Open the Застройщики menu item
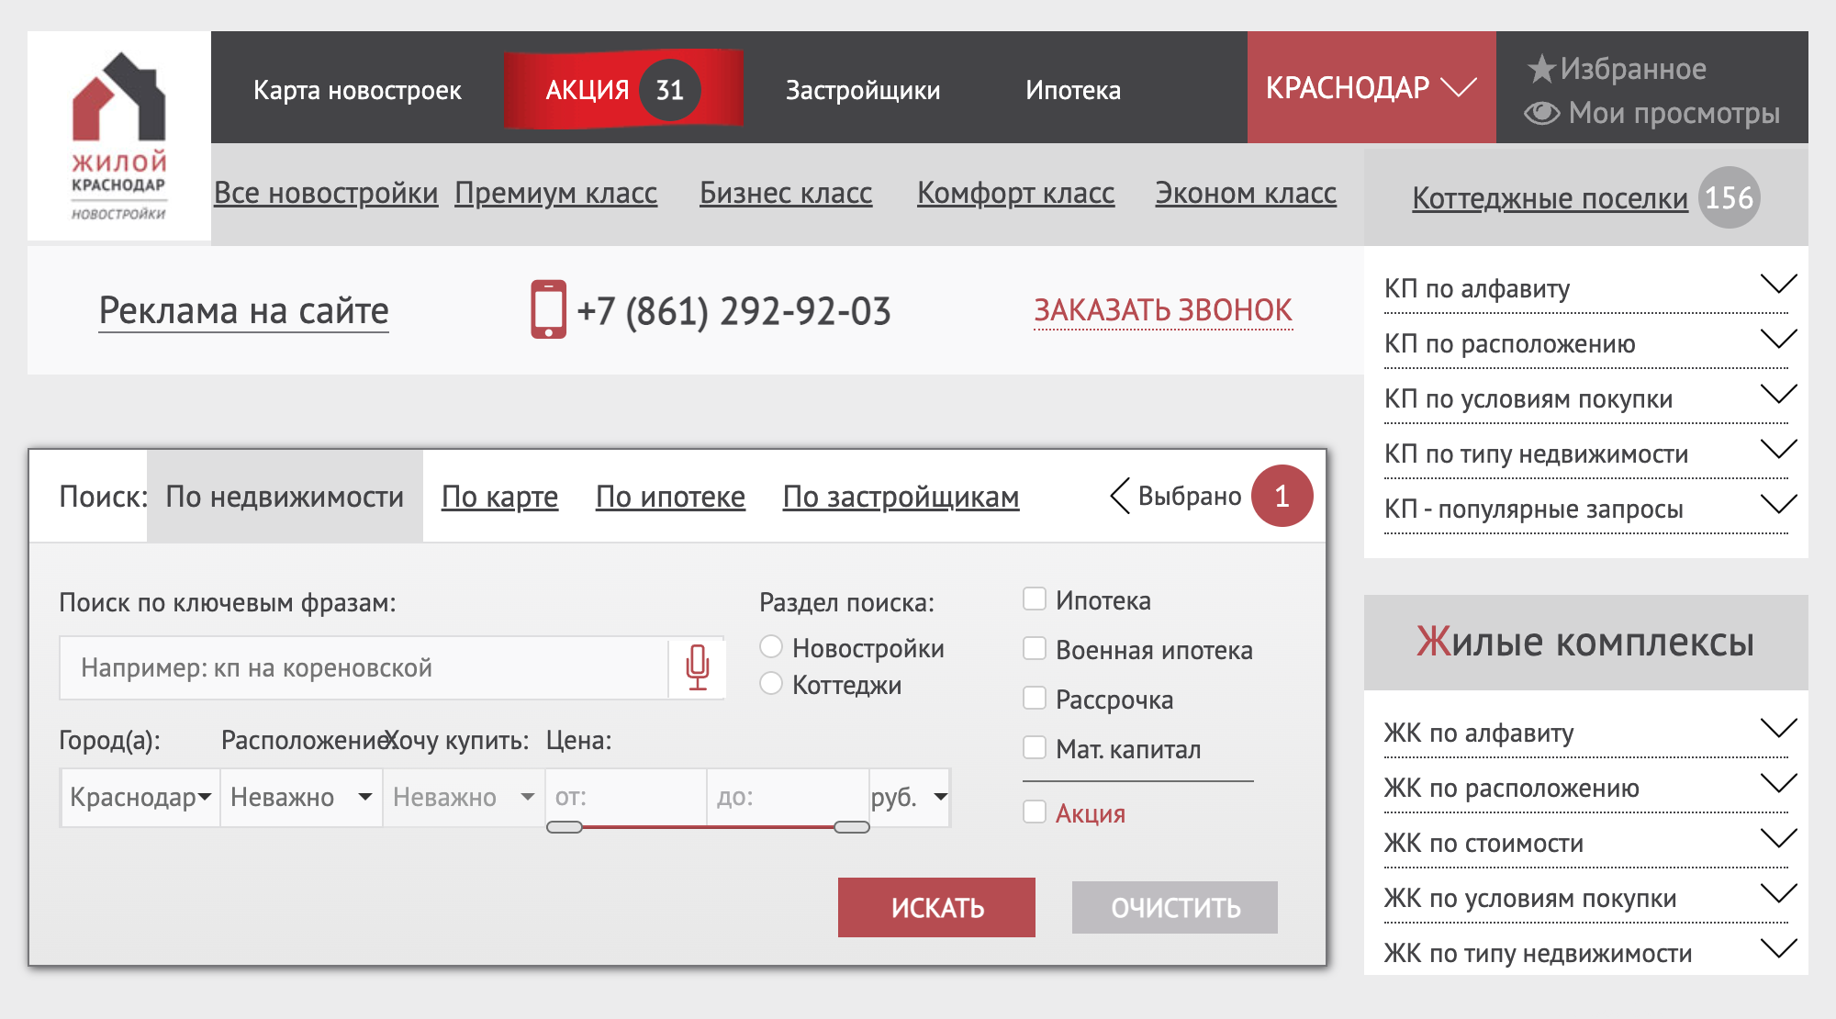This screenshot has height=1019, width=1836. click(862, 90)
